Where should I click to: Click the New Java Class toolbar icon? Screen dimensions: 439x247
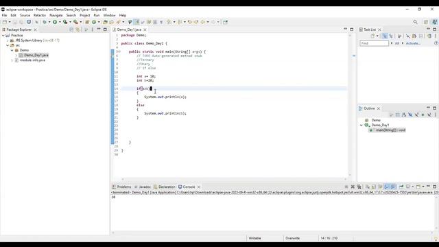pyautogui.click(x=94, y=22)
